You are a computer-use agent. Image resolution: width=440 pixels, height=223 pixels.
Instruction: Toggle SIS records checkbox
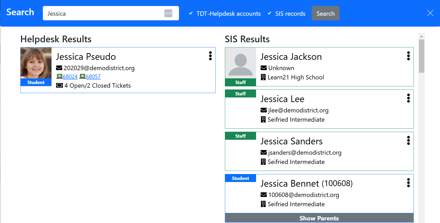(x=269, y=13)
